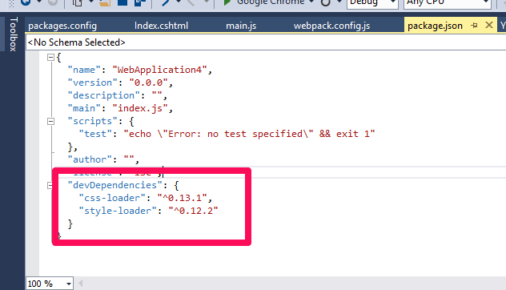Collapse the devDependencies block
Viewport: 506px width, 290px height.
50,185
